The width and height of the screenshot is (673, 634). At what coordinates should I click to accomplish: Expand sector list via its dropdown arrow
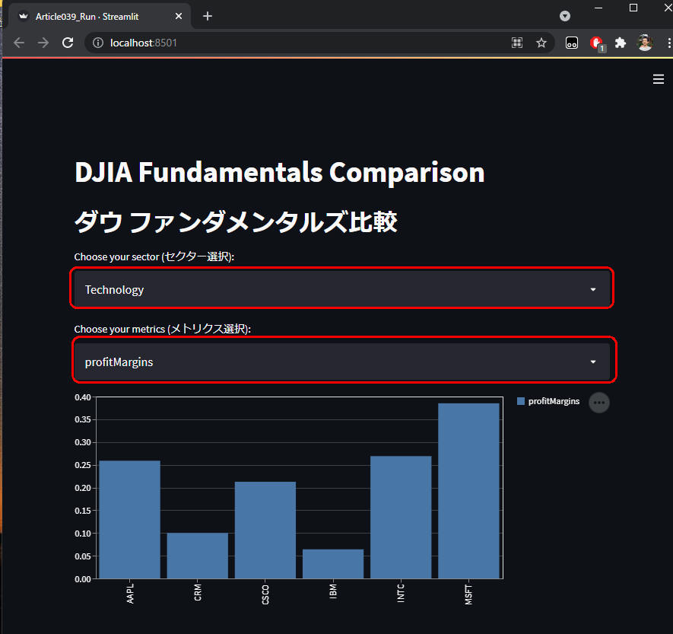point(592,289)
